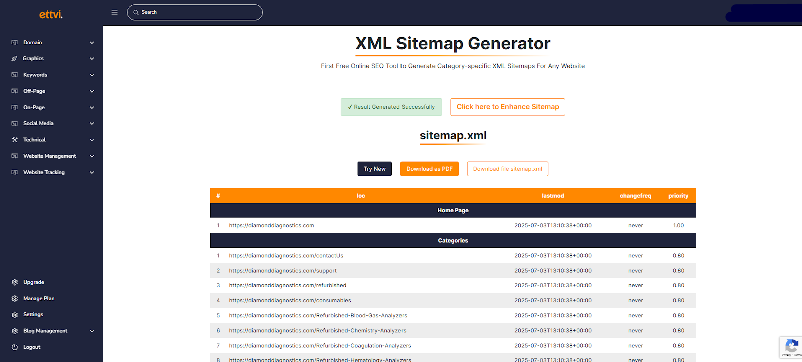This screenshot has width=802, height=362.
Task: Focus the Search input field
Action: (195, 12)
